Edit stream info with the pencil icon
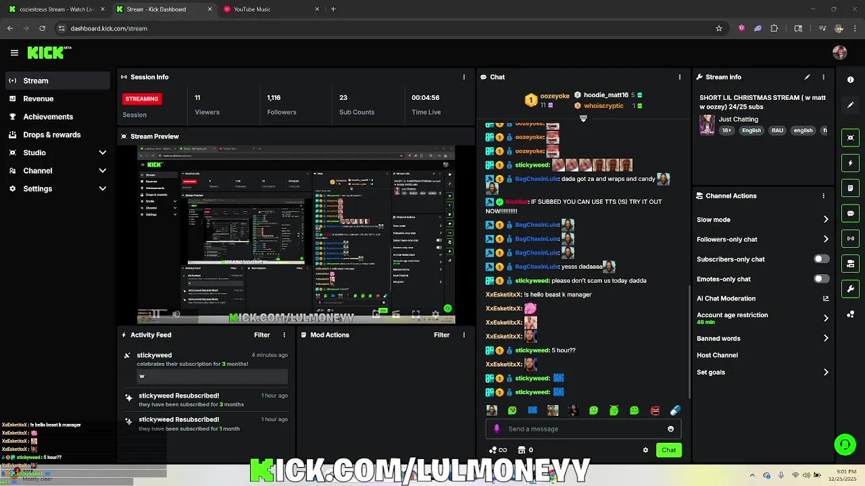The width and height of the screenshot is (865, 486). tap(807, 77)
